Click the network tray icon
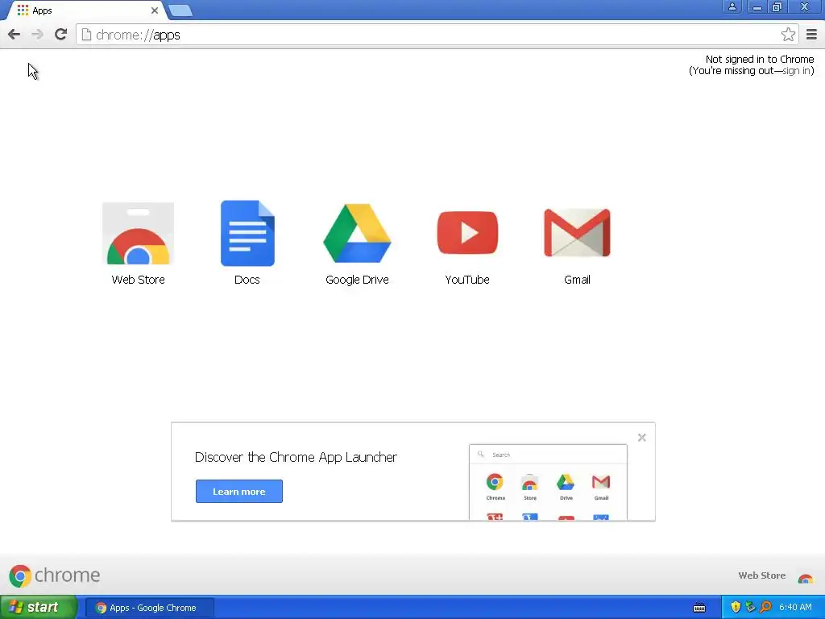 click(x=750, y=608)
